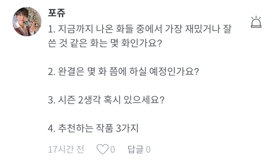Viewport: 280px width, 165px height.
Task: Click the line 쓴 것 같은 화는 몇 화인가요?
Action: point(105,43)
